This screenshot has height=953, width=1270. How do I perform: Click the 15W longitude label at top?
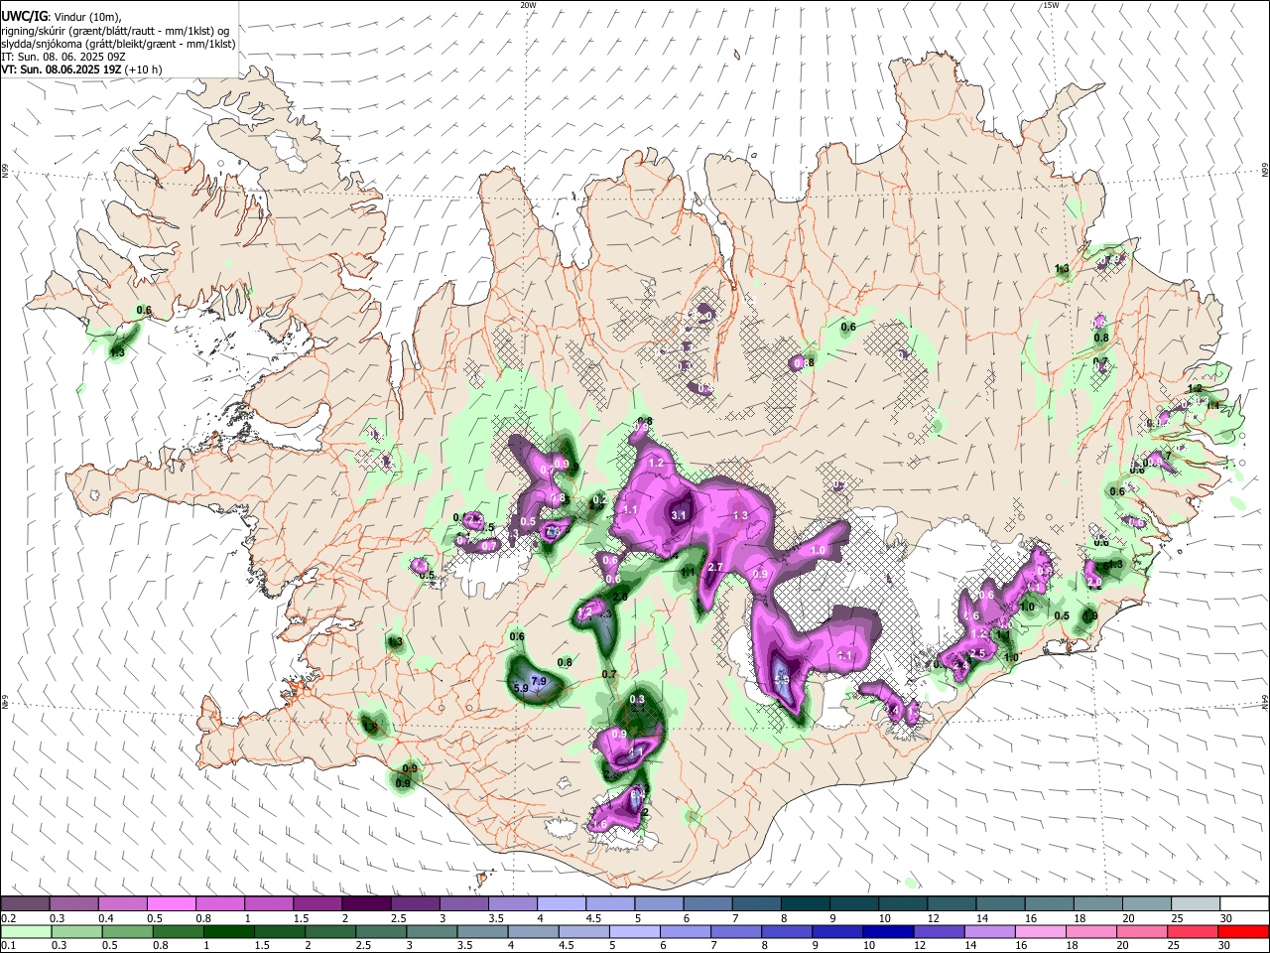pos(1051,5)
